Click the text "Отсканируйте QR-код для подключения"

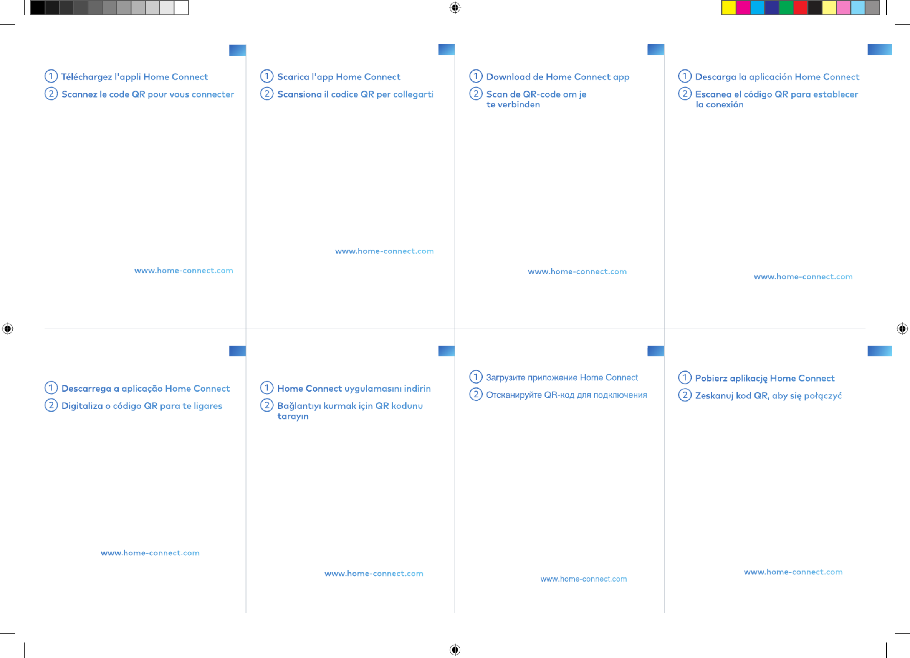click(x=567, y=395)
